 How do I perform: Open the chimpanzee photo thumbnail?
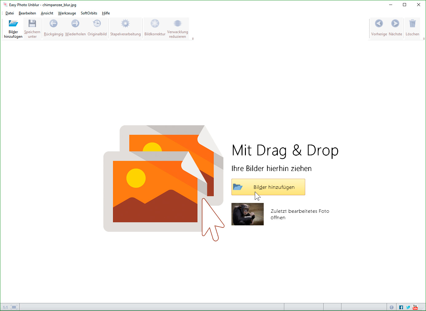tap(247, 214)
